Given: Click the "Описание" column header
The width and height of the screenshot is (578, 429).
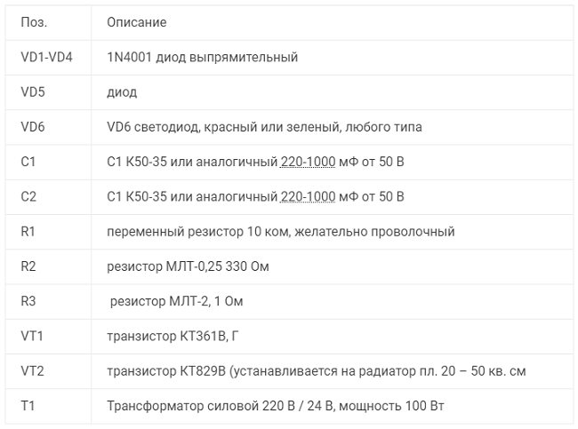Looking at the screenshot, I should click(x=135, y=22).
